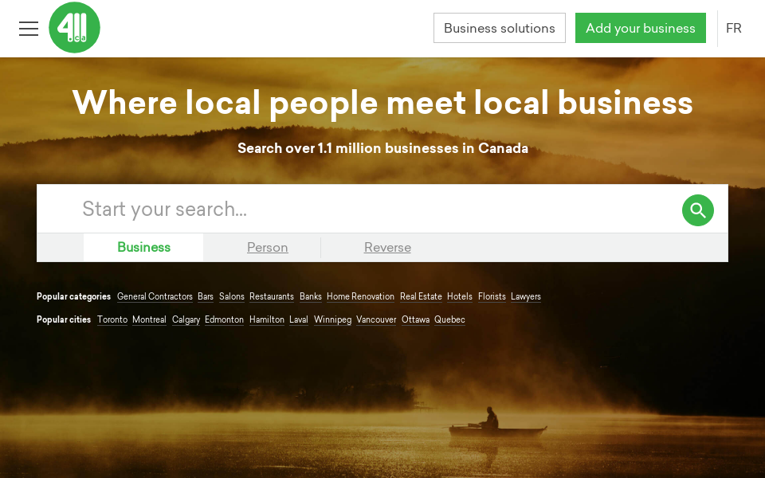
Task: Open the Lawyers category
Action: (x=525, y=296)
